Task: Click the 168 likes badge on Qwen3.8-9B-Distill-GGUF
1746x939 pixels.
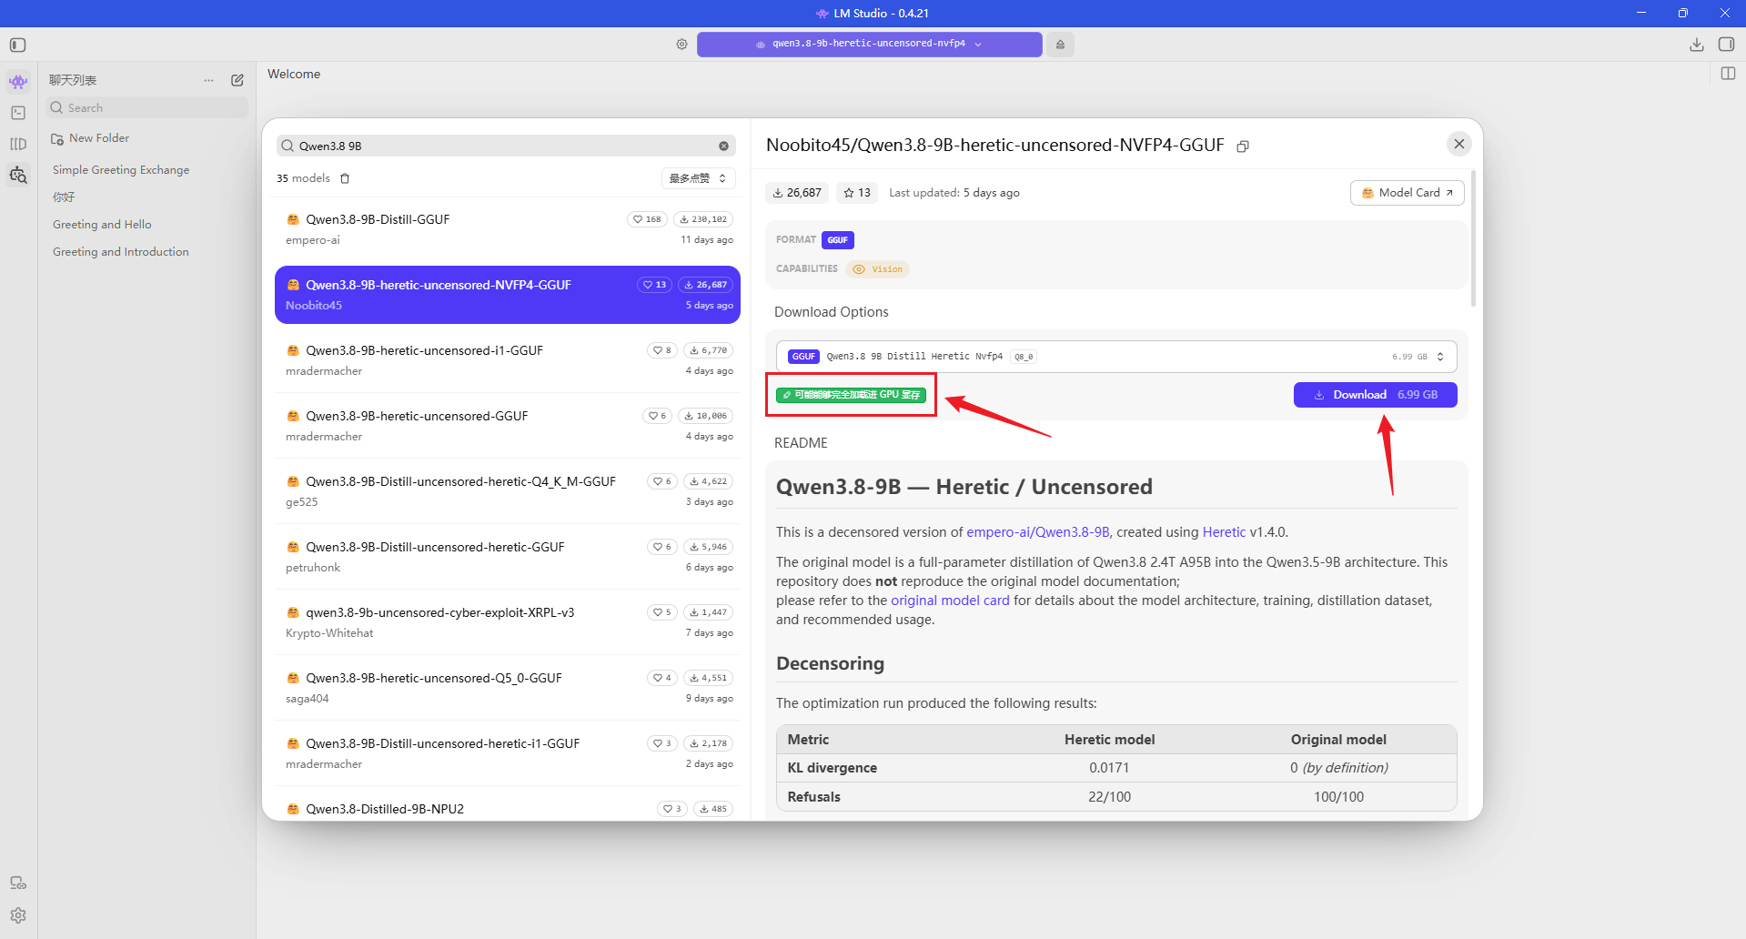Action: 647,219
